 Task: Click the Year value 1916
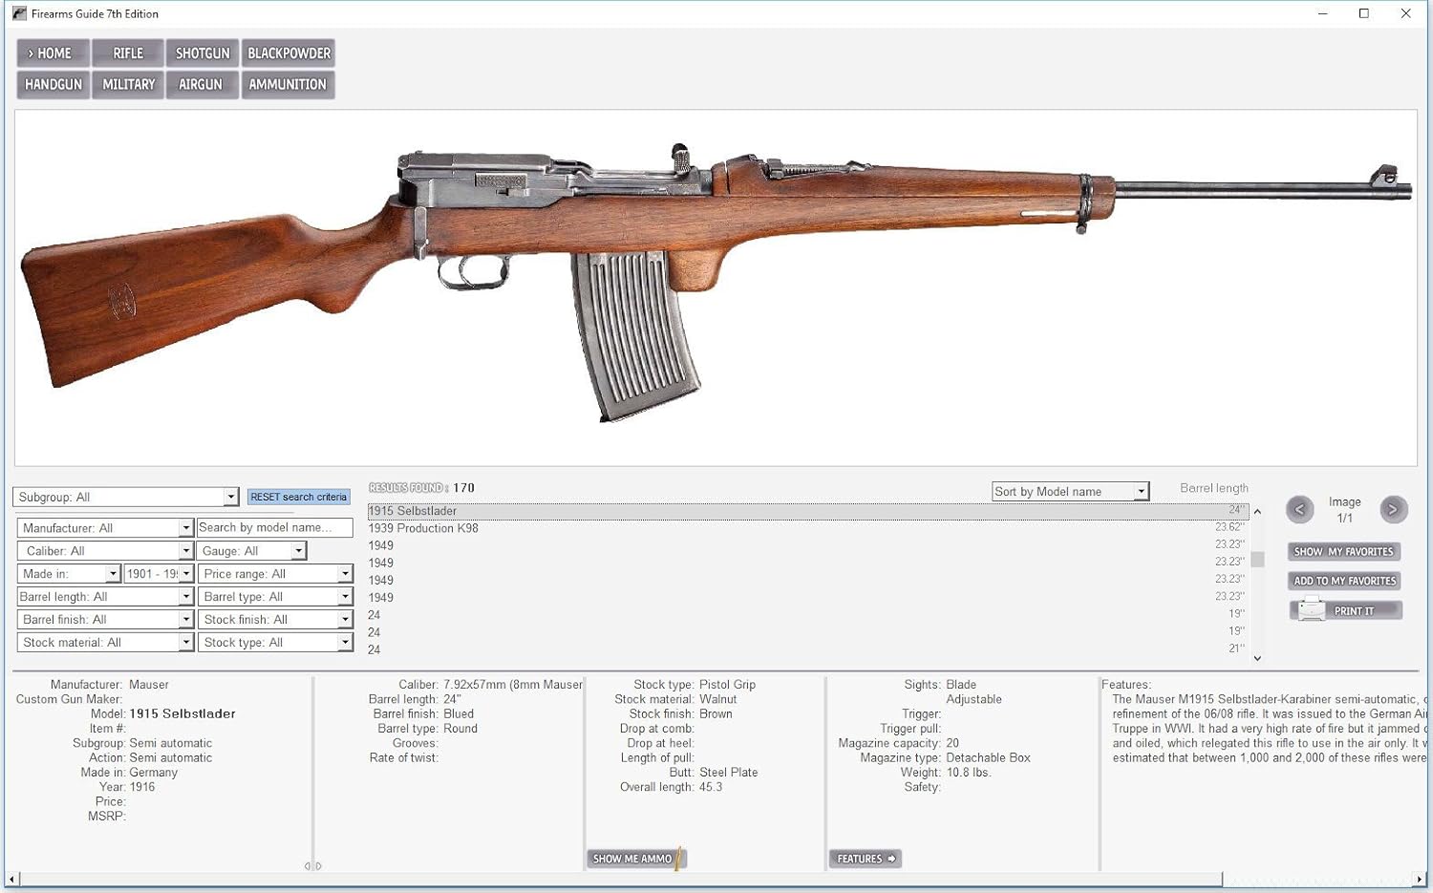142,787
